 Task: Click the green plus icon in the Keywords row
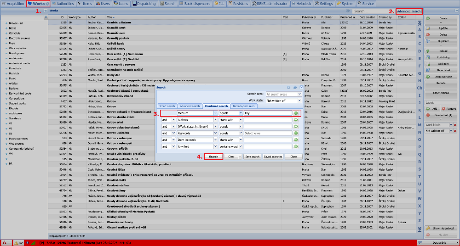tap(296, 133)
